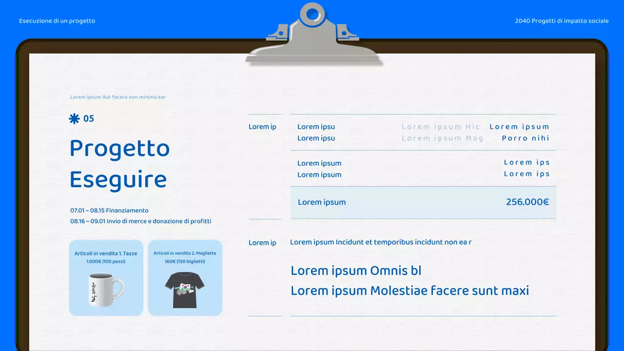Click the 'Eseguire' heading text

click(118, 179)
